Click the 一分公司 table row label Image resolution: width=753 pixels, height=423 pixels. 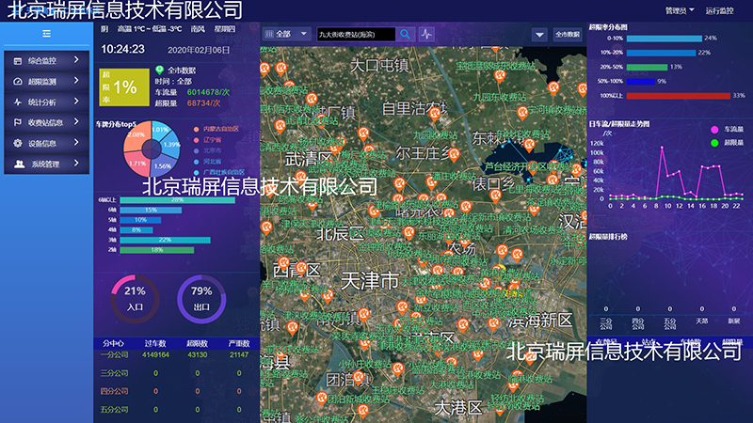[x=114, y=355]
